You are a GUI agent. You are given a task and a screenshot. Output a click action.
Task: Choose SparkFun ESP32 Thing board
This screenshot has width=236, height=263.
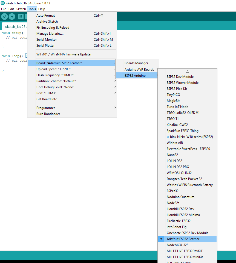(x=188, y=131)
